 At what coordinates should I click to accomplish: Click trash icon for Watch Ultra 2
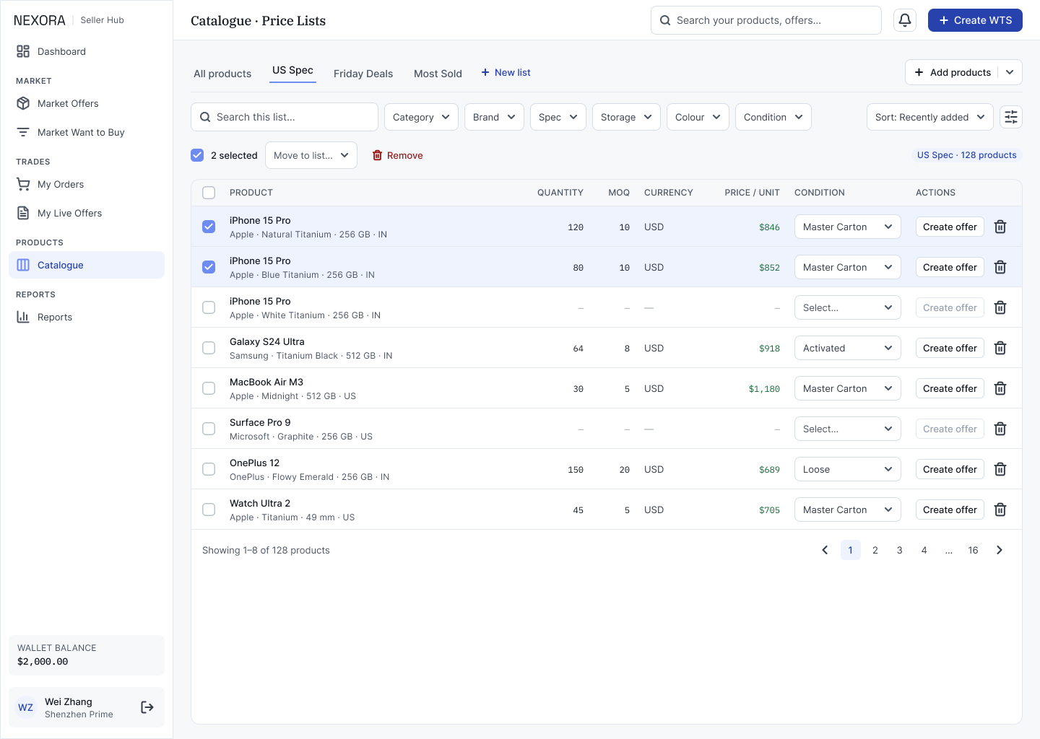pyautogui.click(x=1000, y=510)
